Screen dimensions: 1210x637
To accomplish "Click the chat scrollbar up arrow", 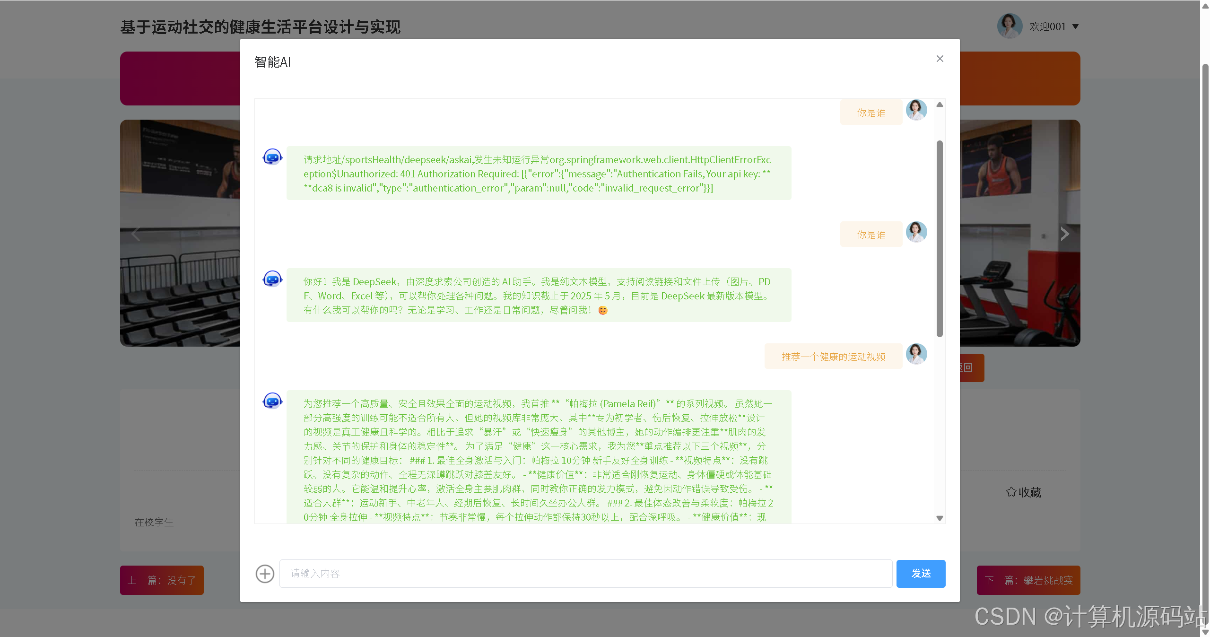I will (x=940, y=105).
